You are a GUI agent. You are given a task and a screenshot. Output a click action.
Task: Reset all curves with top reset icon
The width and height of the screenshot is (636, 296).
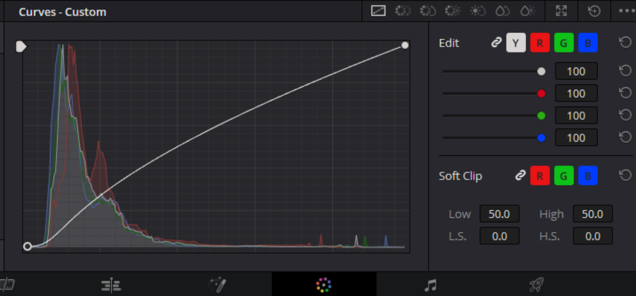[594, 11]
